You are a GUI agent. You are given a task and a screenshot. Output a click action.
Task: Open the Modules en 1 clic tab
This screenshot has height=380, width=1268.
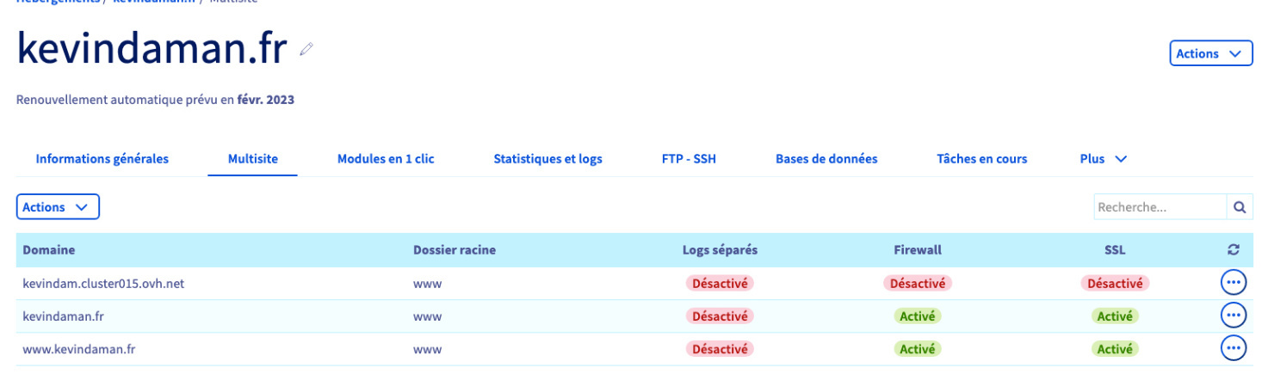point(386,159)
